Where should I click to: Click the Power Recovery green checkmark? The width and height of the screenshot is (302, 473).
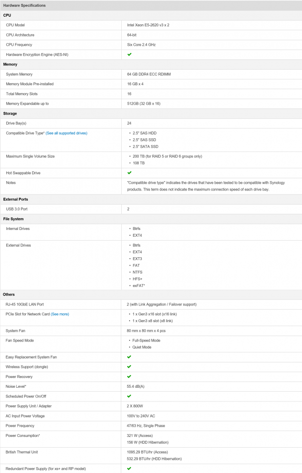tap(129, 377)
